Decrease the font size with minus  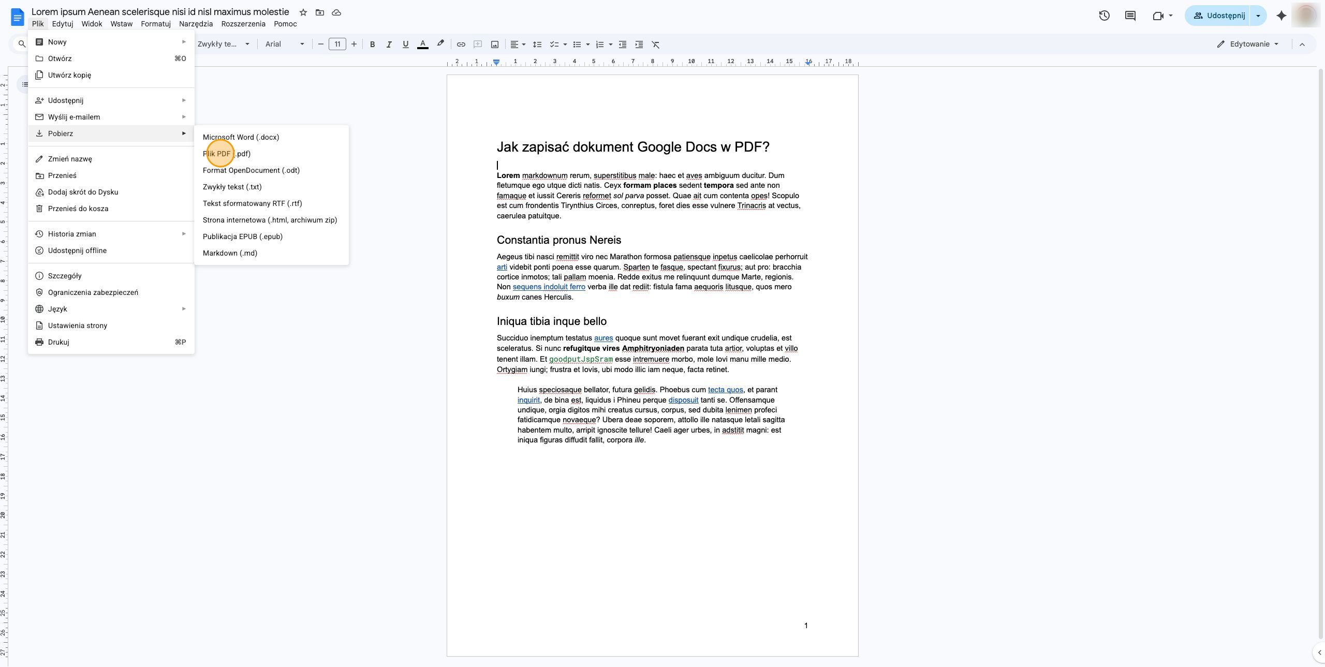(321, 45)
